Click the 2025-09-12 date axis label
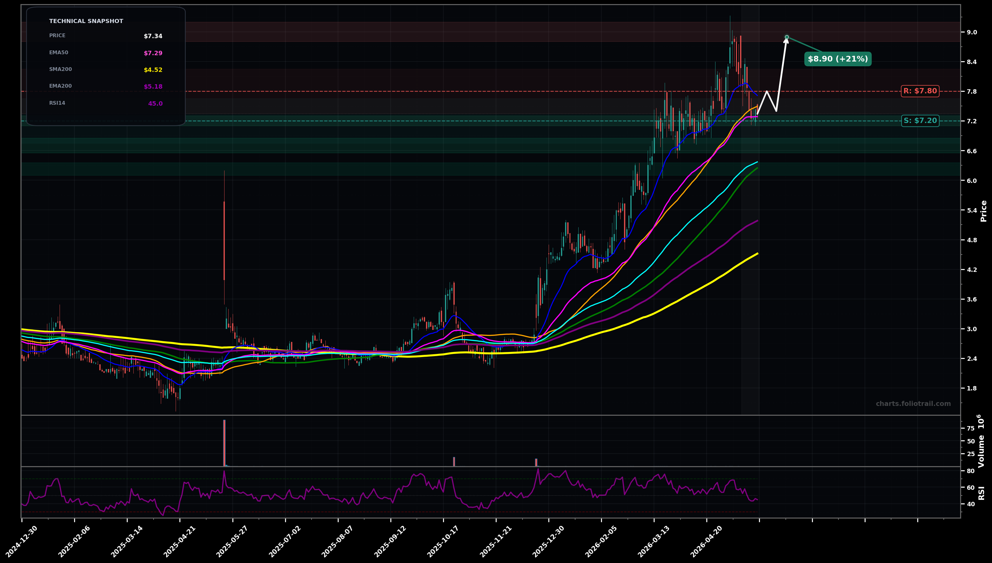 click(391, 541)
